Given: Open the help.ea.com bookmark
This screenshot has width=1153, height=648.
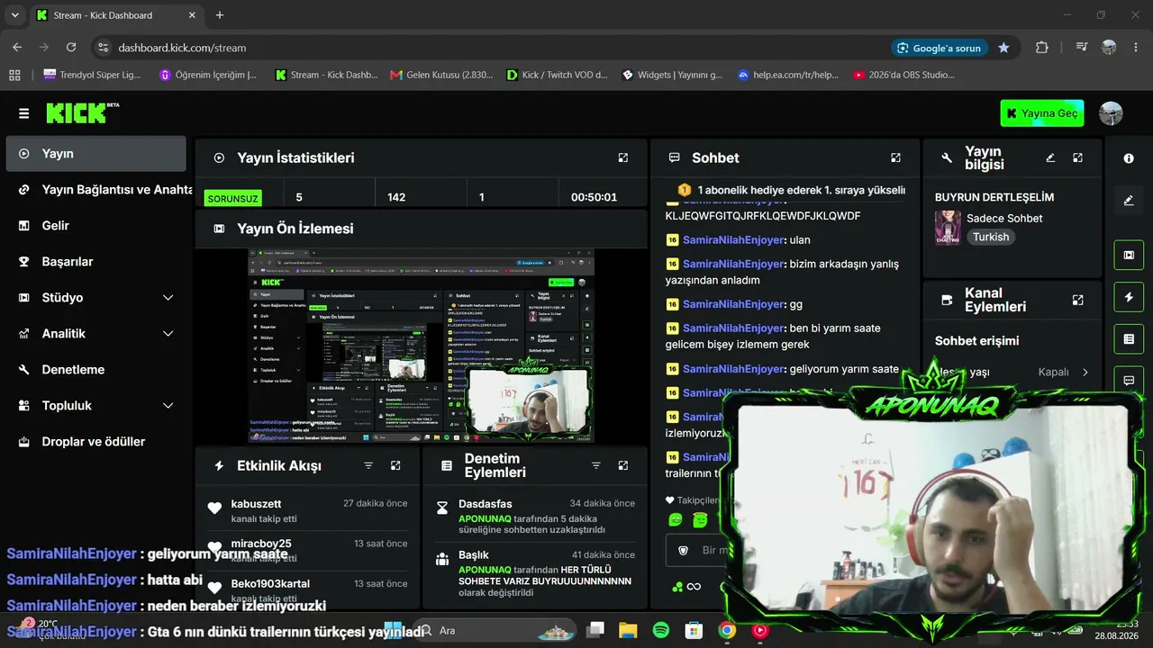Looking at the screenshot, I should tap(788, 75).
